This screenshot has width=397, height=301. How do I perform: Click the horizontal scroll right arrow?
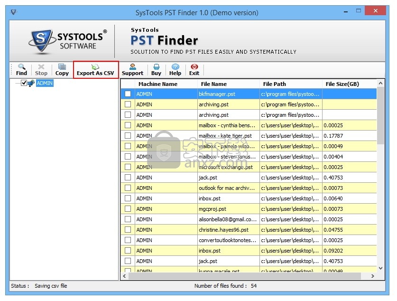click(373, 276)
